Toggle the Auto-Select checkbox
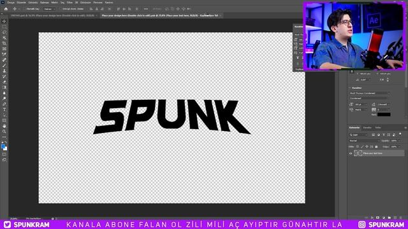Image resolution: width=408 pixels, height=229 pixels. pos(25,9)
